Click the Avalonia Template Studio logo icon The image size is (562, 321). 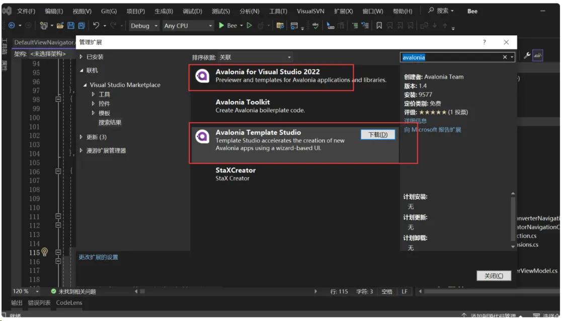point(202,136)
